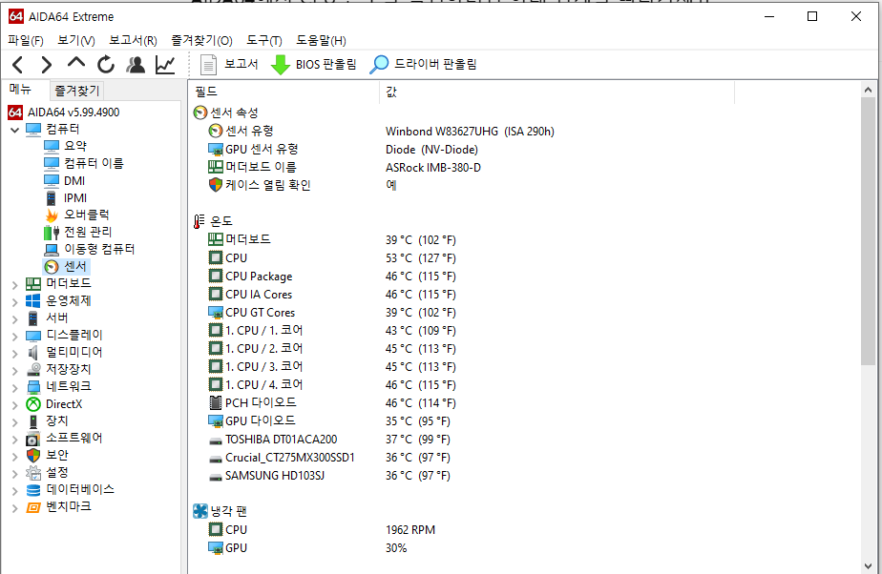Select AIDA64 v5.99.4900 root tree node
882x574 pixels.
(64, 113)
